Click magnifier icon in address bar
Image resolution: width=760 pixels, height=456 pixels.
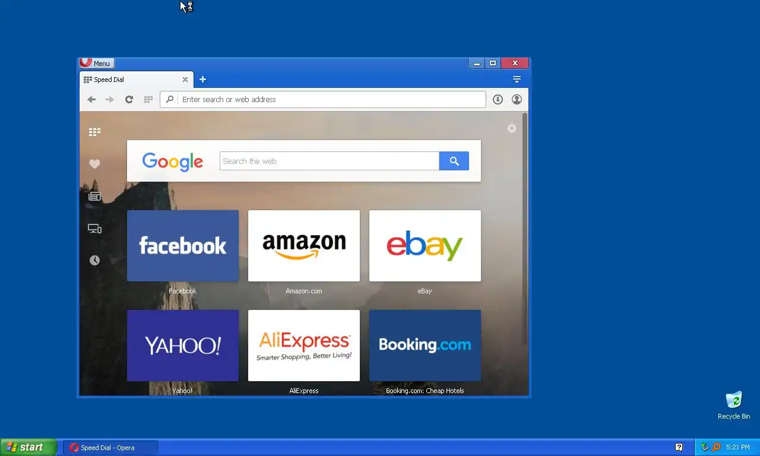pos(170,99)
